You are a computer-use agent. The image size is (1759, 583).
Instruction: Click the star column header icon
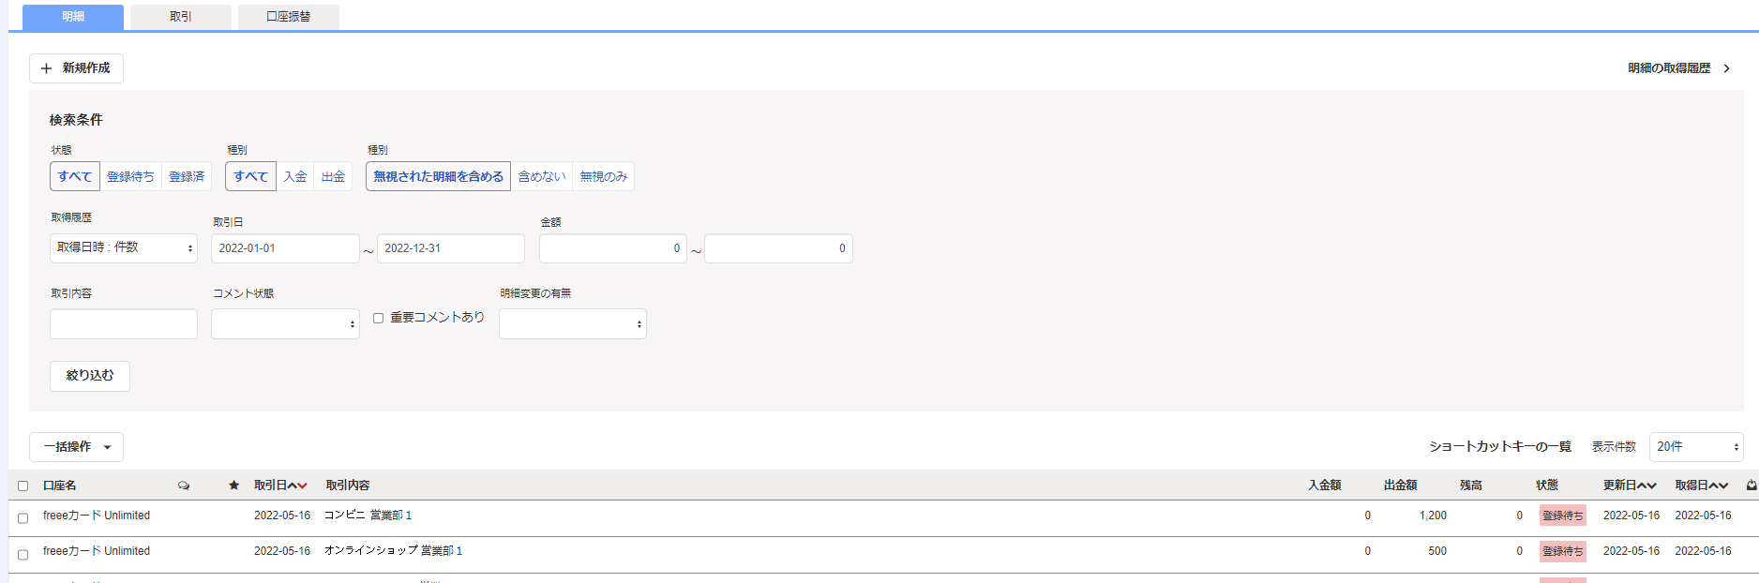233,485
